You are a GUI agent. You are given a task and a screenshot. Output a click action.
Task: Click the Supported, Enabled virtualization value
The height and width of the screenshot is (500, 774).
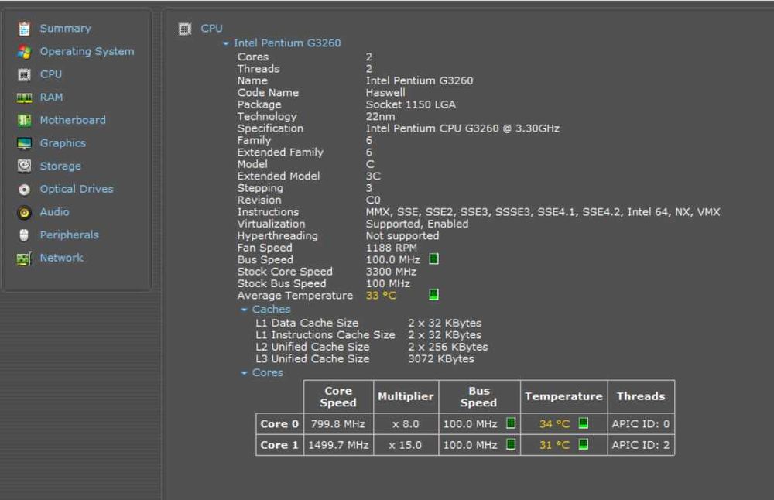click(417, 224)
